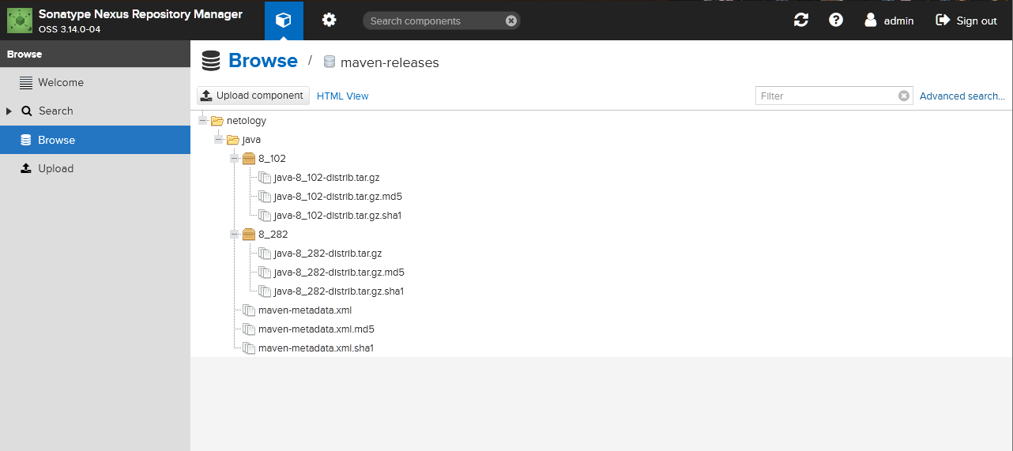Click the small database icon before maven-releases
The image size is (1013, 451).
[x=330, y=62]
